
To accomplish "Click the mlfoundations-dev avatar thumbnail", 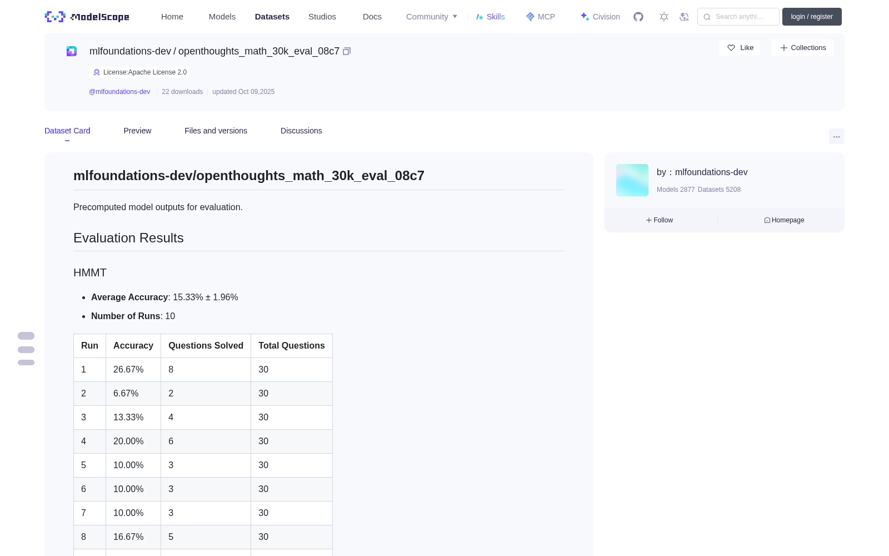I will coord(632,180).
